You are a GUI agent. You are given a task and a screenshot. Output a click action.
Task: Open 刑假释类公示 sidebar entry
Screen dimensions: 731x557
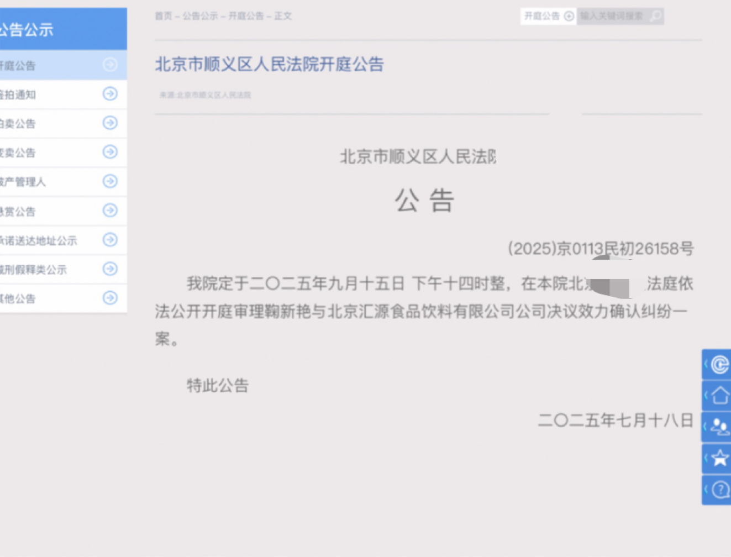pos(63,269)
